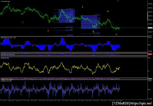Screen dimensions: 153x106
Task: Click the collapsed MACD(5,12,3) sub-window label
Action: [8, 55]
